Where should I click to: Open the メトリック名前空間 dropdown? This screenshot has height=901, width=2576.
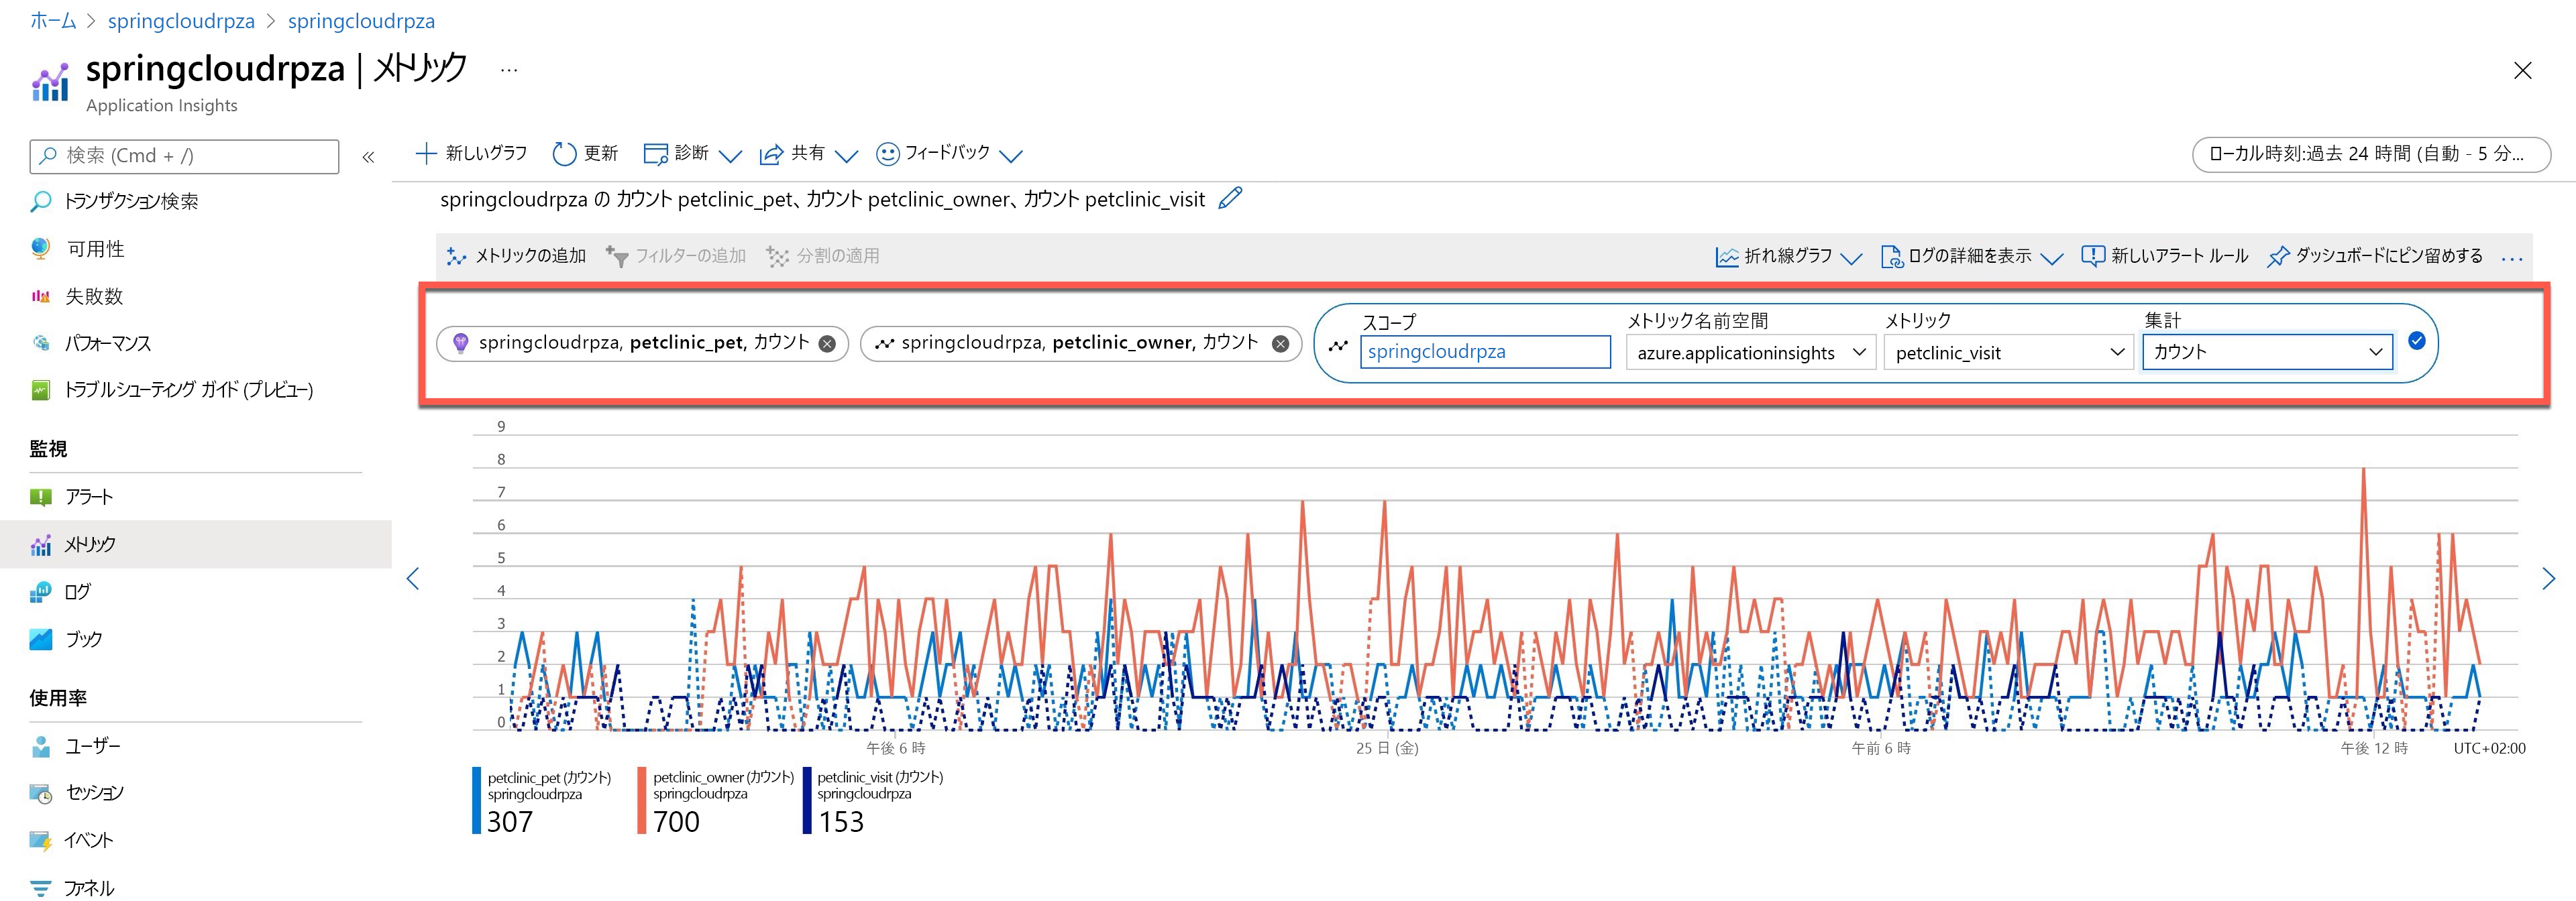click(x=1749, y=353)
